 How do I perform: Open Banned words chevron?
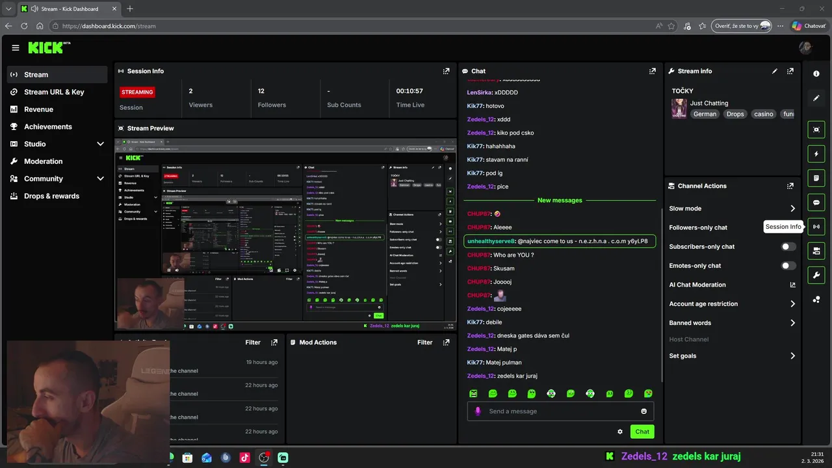(x=792, y=323)
